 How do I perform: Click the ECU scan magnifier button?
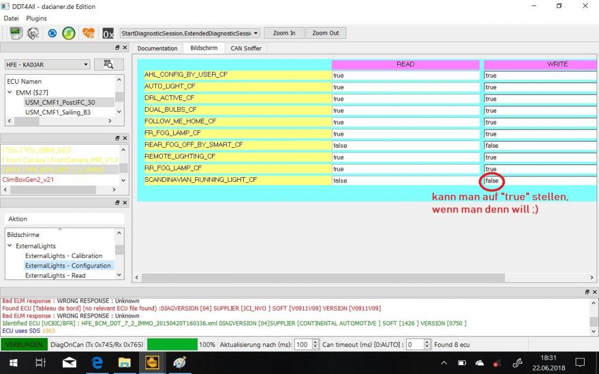pos(109,65)
